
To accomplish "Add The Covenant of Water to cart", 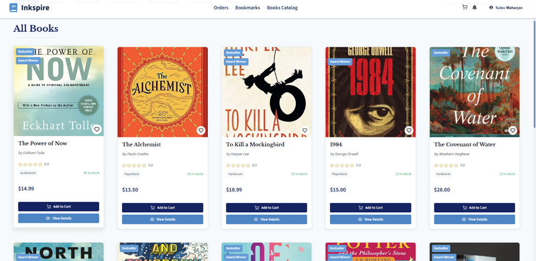I will [474, 208].
